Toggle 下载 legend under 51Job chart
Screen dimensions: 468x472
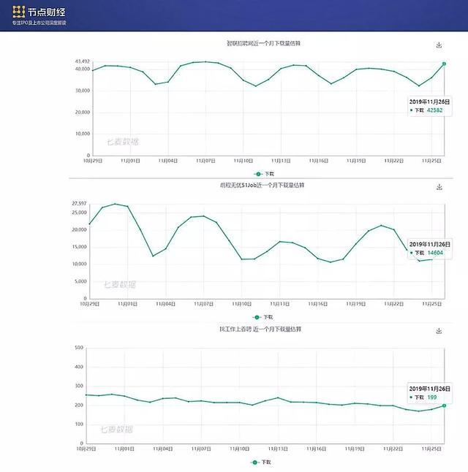coord(263,317)
